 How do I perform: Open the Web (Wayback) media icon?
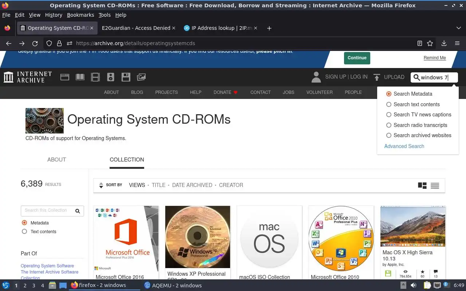click(x=65, y=77)
